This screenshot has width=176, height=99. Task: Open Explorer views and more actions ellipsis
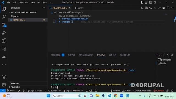coord(44,8)
